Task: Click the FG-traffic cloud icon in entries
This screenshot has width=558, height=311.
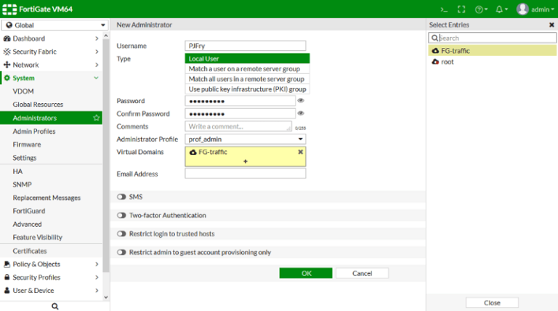Action: pyautogui.click(x=435, y=51)
